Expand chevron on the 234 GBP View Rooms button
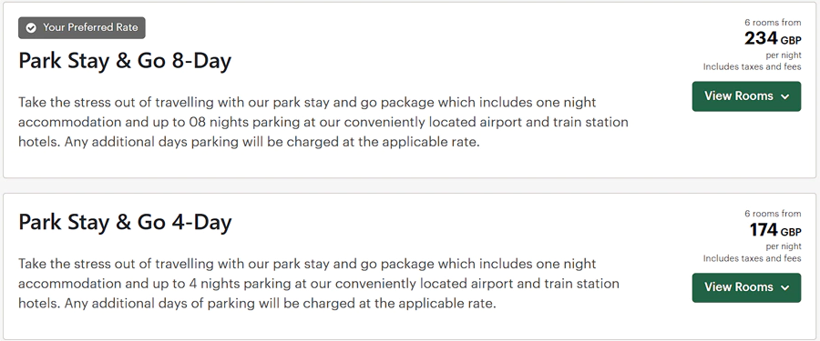Screen dimensions: 820x341 pos(784,96)
